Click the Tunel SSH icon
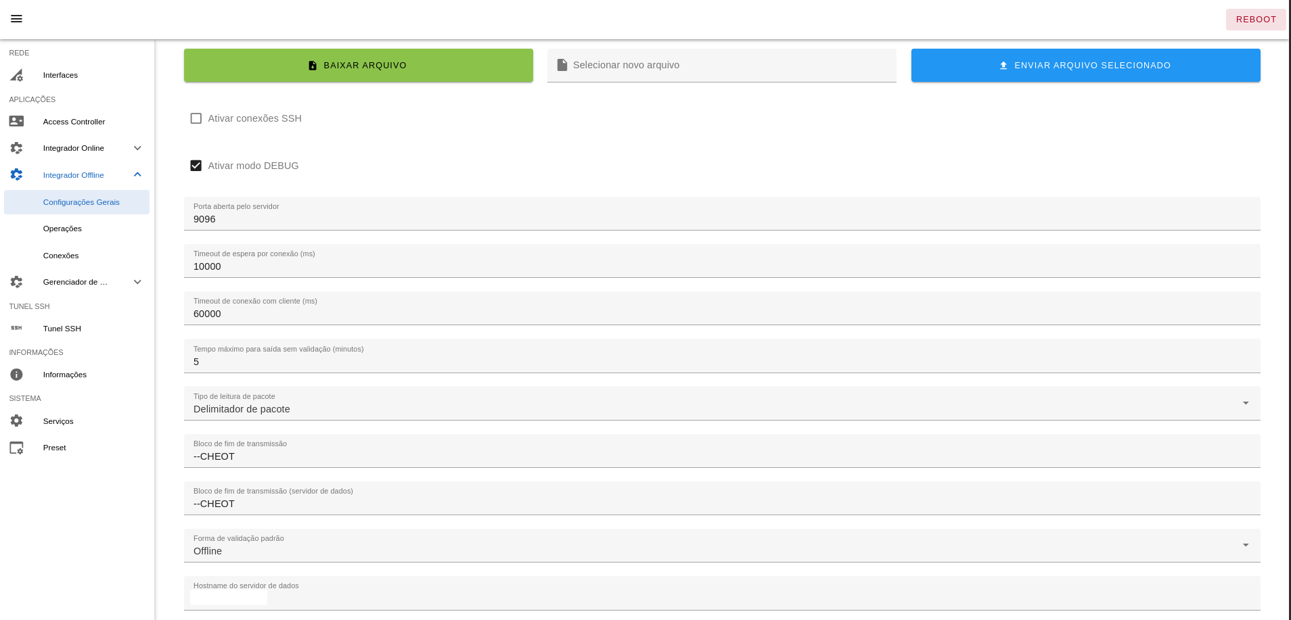 pos(16,329)
